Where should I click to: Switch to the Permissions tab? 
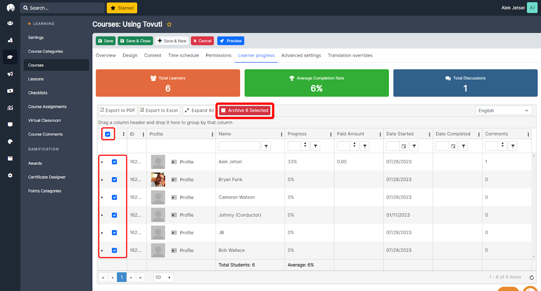tap(218, 55)
